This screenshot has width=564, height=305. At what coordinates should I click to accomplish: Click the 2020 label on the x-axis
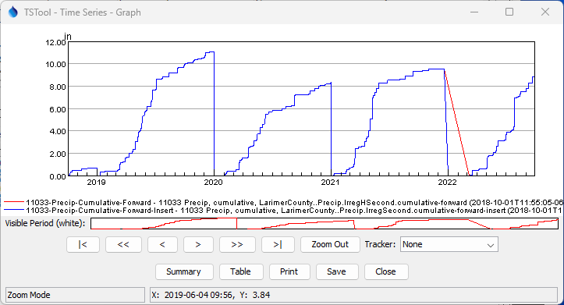point(213,183)
